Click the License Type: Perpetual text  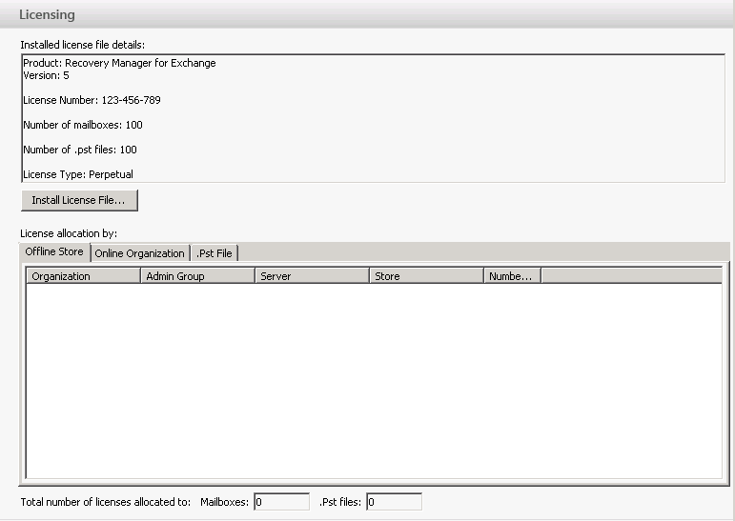point(78,174)
